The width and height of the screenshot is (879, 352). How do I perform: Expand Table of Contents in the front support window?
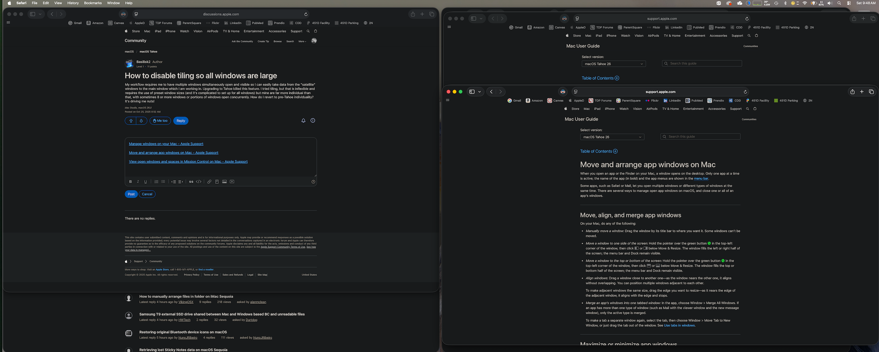pyautogui.click(x=599, y=151)
